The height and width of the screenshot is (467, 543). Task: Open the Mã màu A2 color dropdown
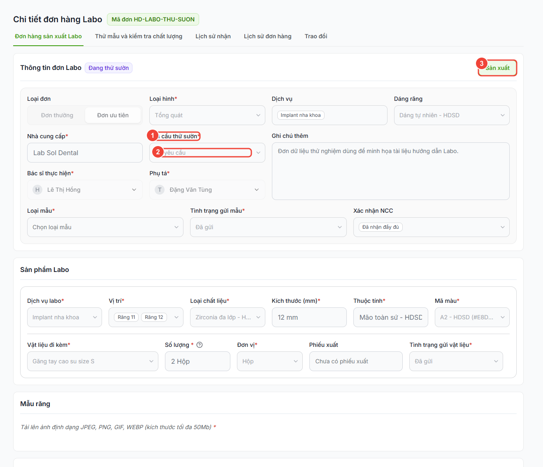[x=472, y=317]
